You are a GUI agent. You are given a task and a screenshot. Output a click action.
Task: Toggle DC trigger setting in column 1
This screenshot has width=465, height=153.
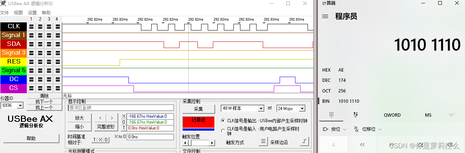click(31, 79)
